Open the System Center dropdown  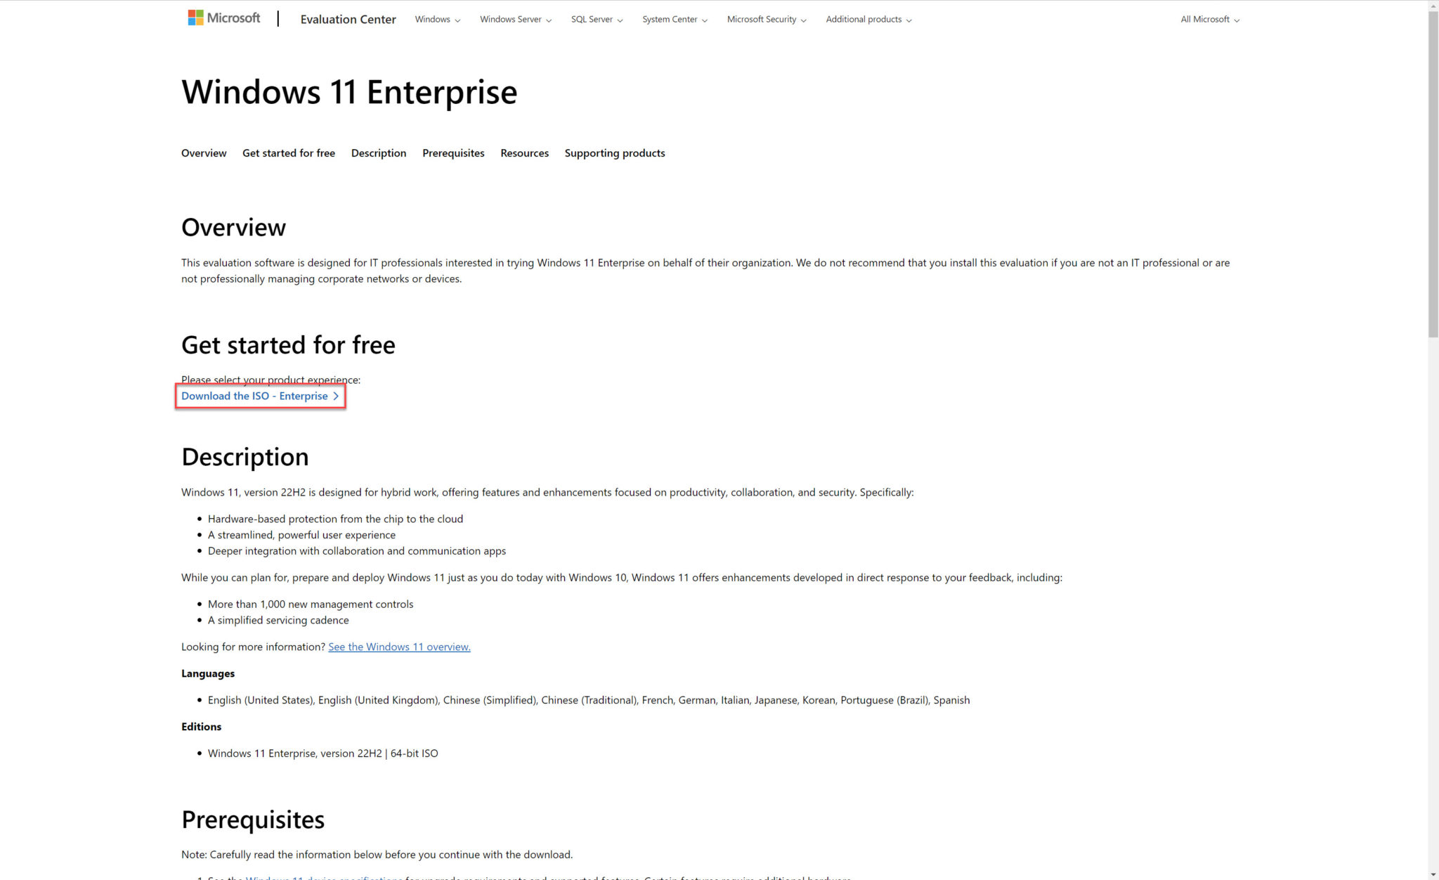[x=673, y=19]
